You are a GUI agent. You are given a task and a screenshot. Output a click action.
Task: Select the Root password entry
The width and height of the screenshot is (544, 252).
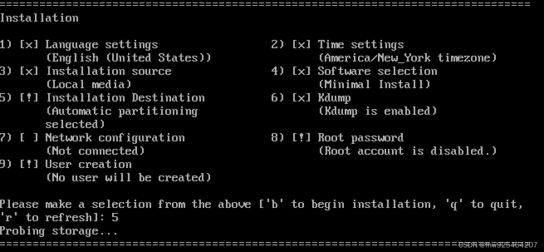click(361, 138)
